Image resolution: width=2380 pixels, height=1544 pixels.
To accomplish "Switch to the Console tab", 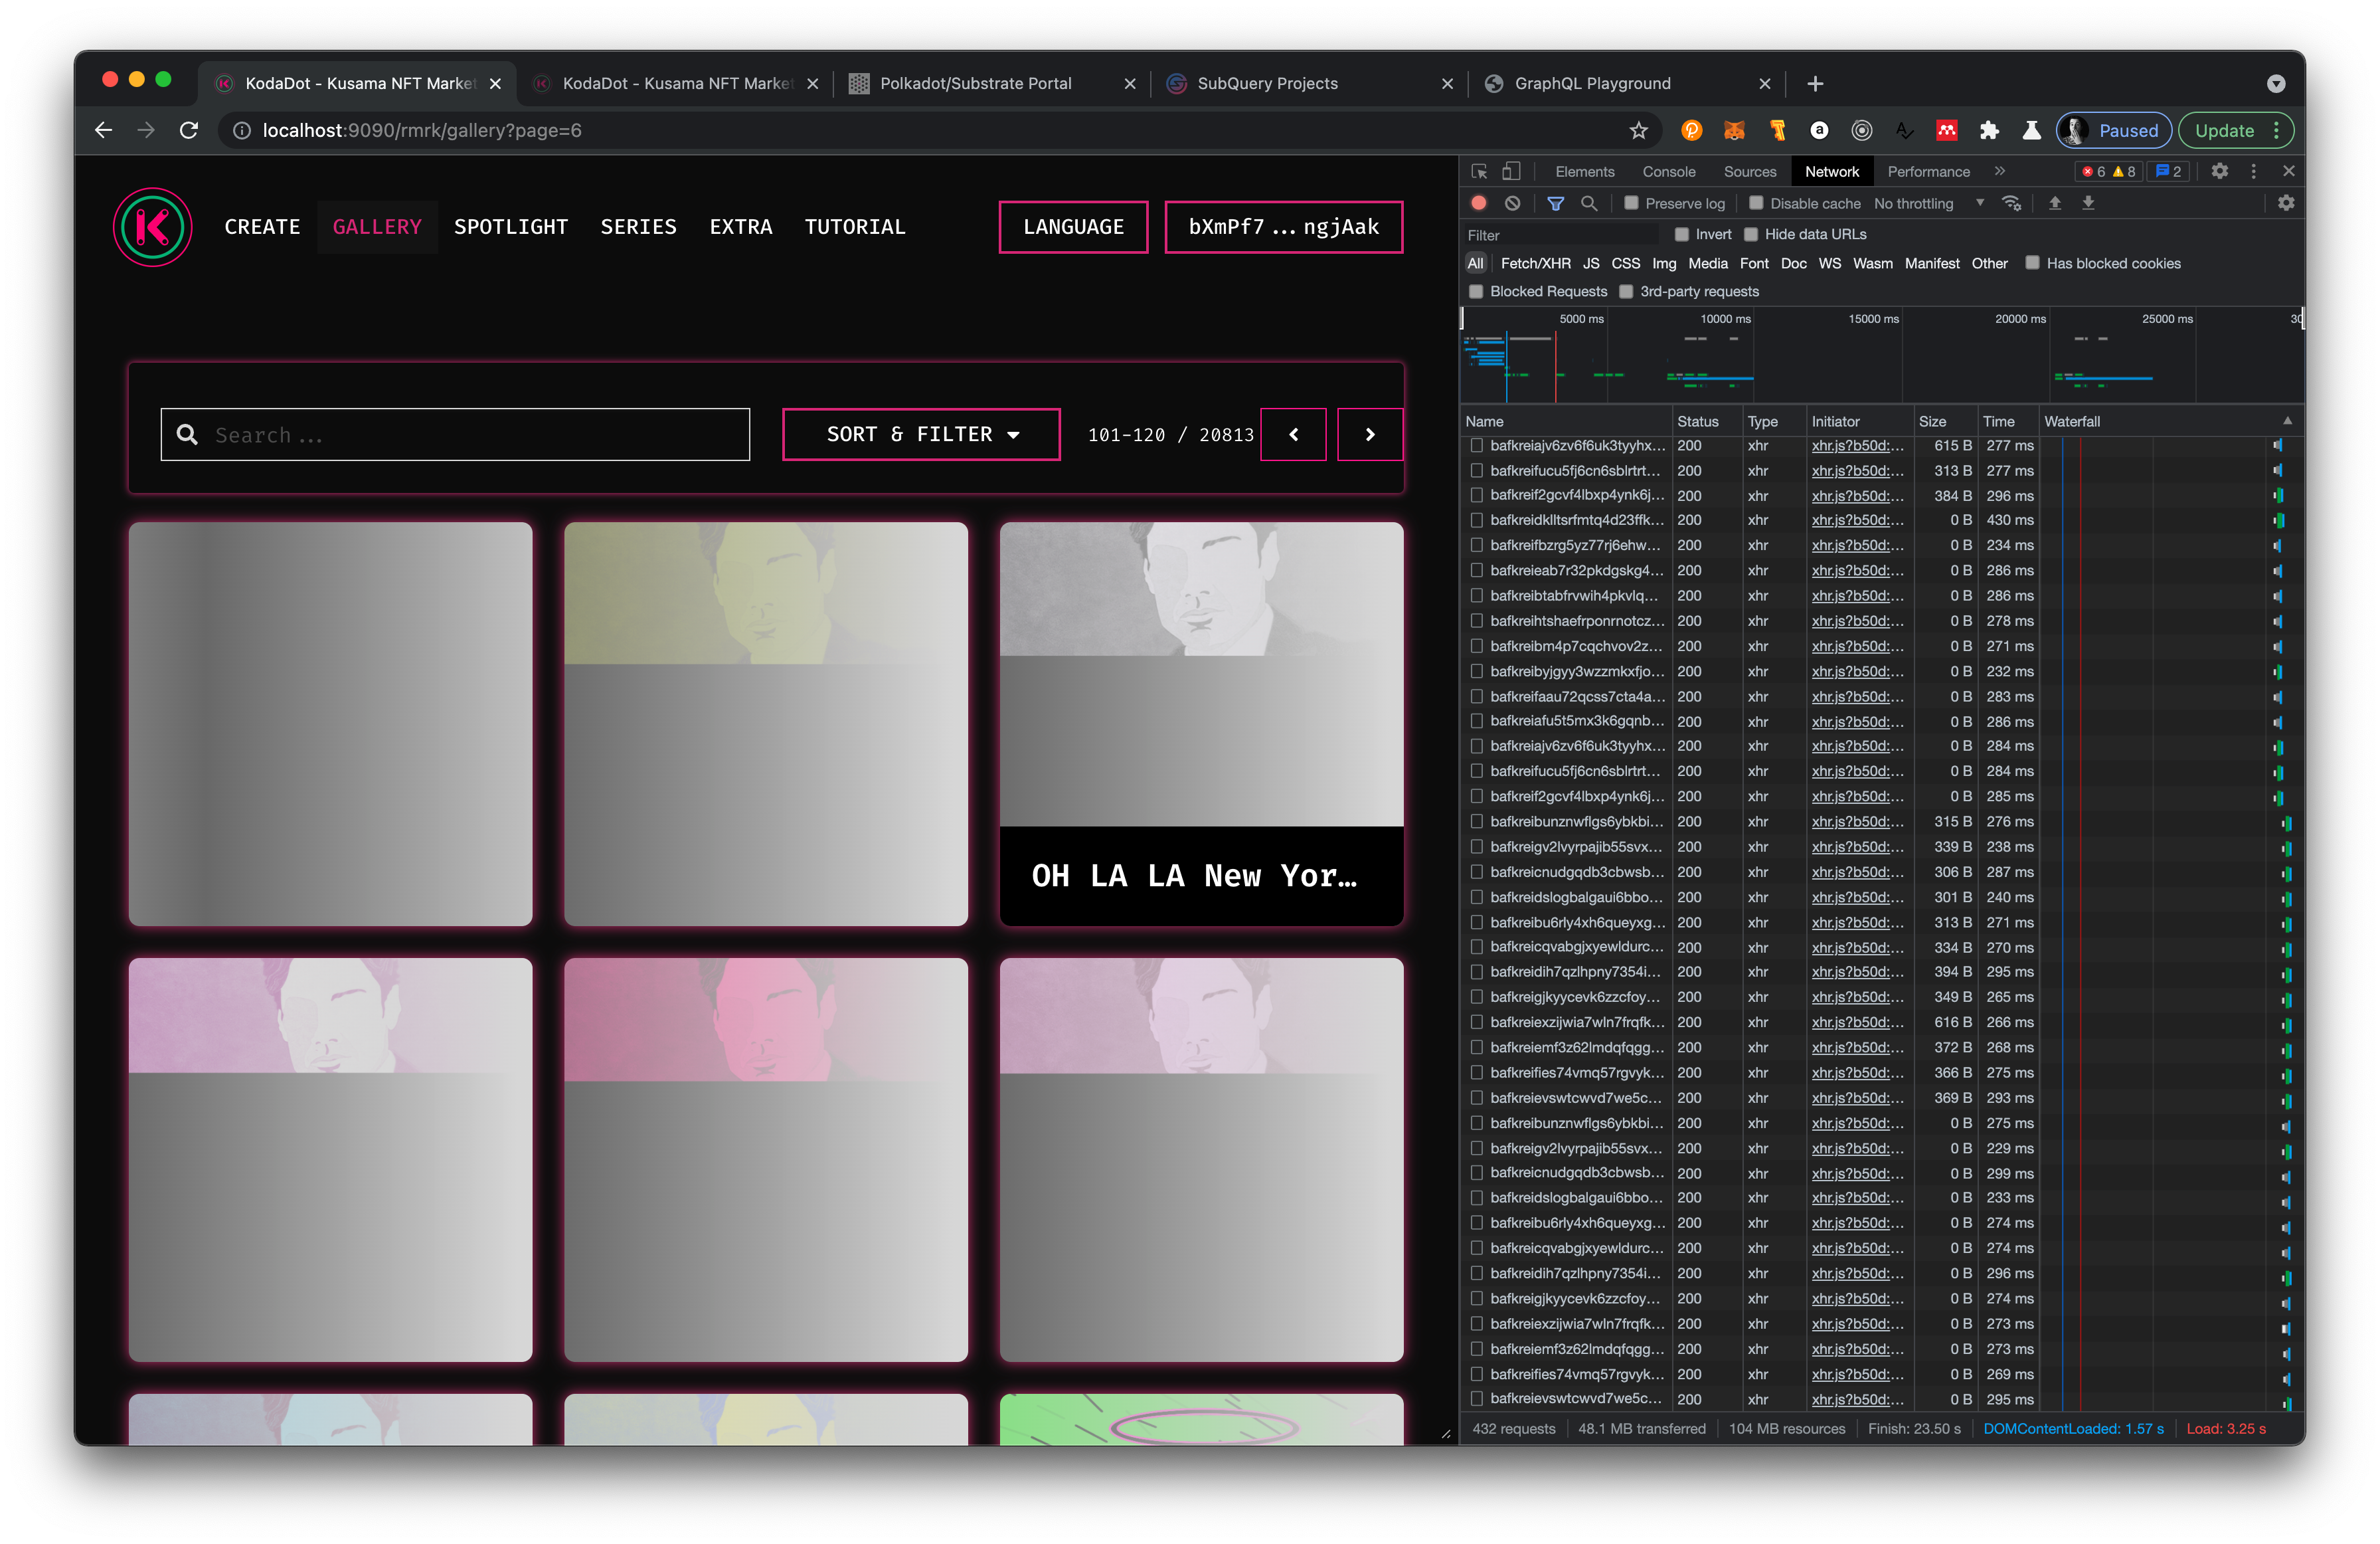I will tap(1668, 171).
